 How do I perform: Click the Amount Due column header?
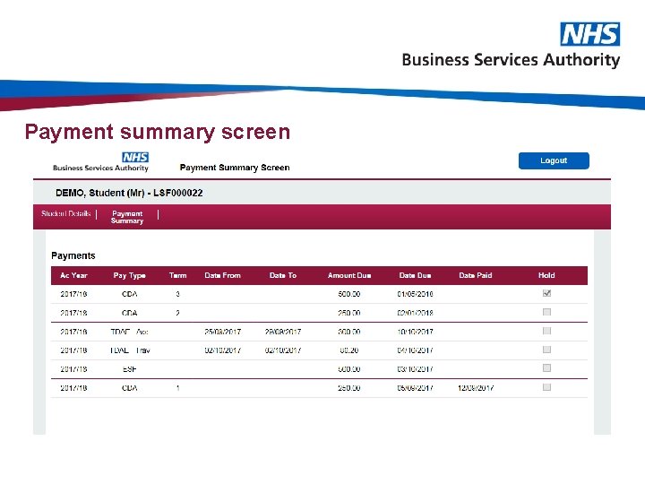349,275
